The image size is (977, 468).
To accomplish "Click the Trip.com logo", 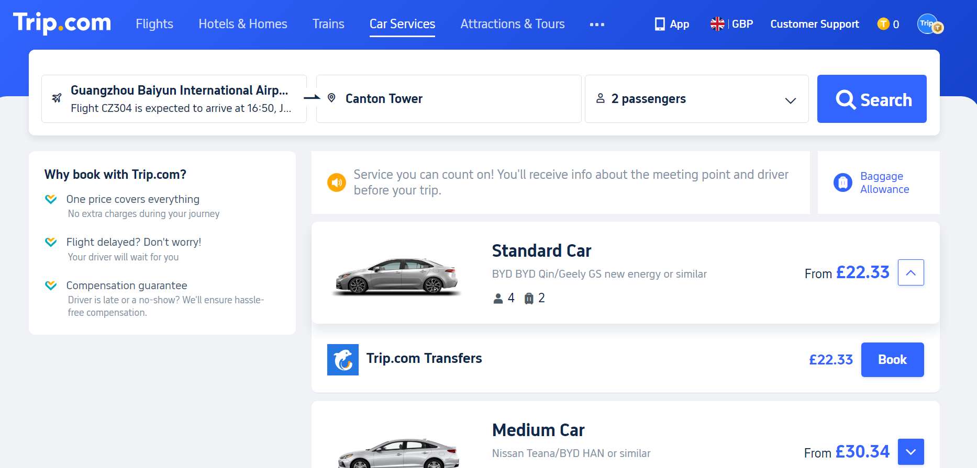I will point(62,23).
